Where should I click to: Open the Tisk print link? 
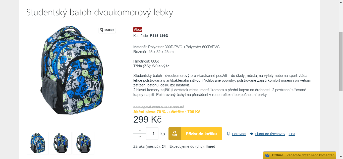[292, 134]
